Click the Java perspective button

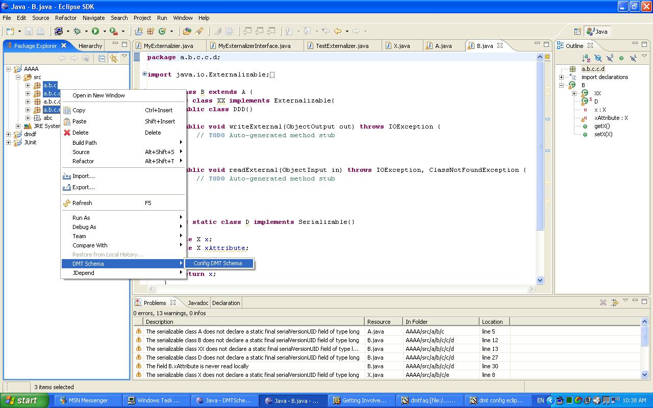point(597,31)
